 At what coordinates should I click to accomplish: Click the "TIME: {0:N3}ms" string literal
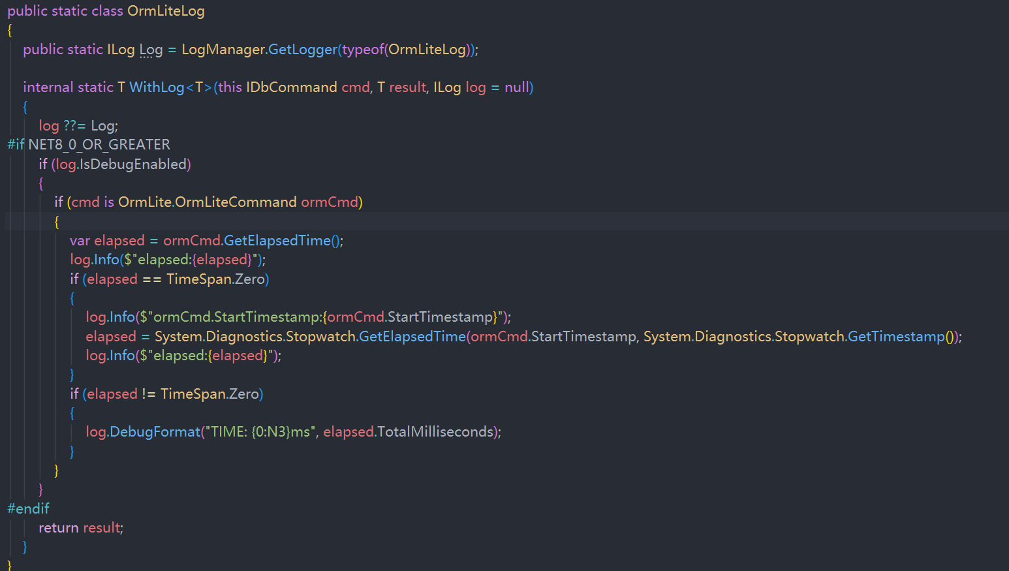pos(260,432)
